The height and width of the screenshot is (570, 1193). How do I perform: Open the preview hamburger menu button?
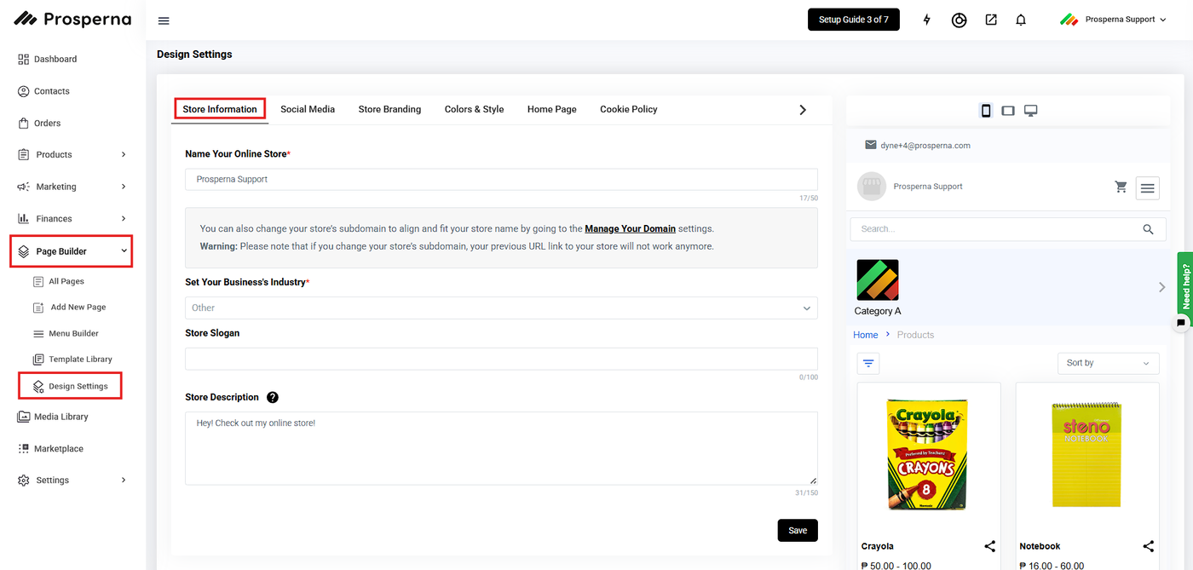tap(1148, 187)
